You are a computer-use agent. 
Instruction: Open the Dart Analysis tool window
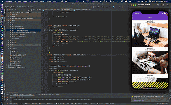tap(109, 104)
